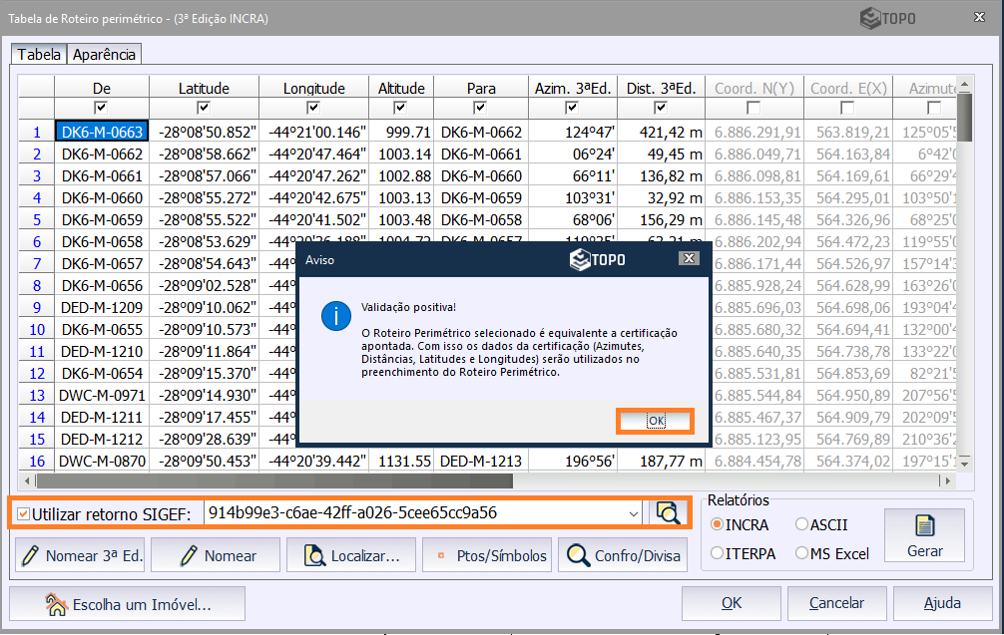Uncheck the Latitude column checkbox
The width and height of the screenshot is (1004, 635).
[x=204, y=108]
